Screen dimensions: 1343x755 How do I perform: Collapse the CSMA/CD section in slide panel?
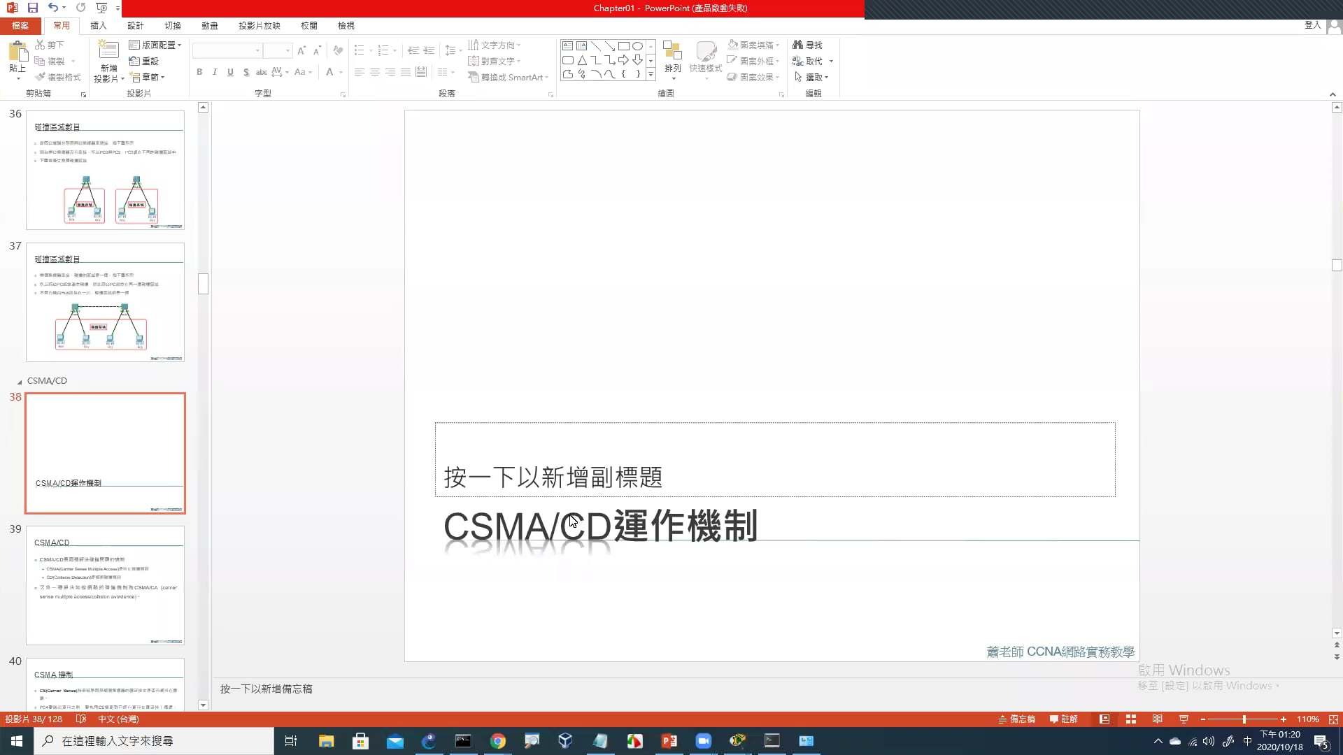(x=20, y=381)
